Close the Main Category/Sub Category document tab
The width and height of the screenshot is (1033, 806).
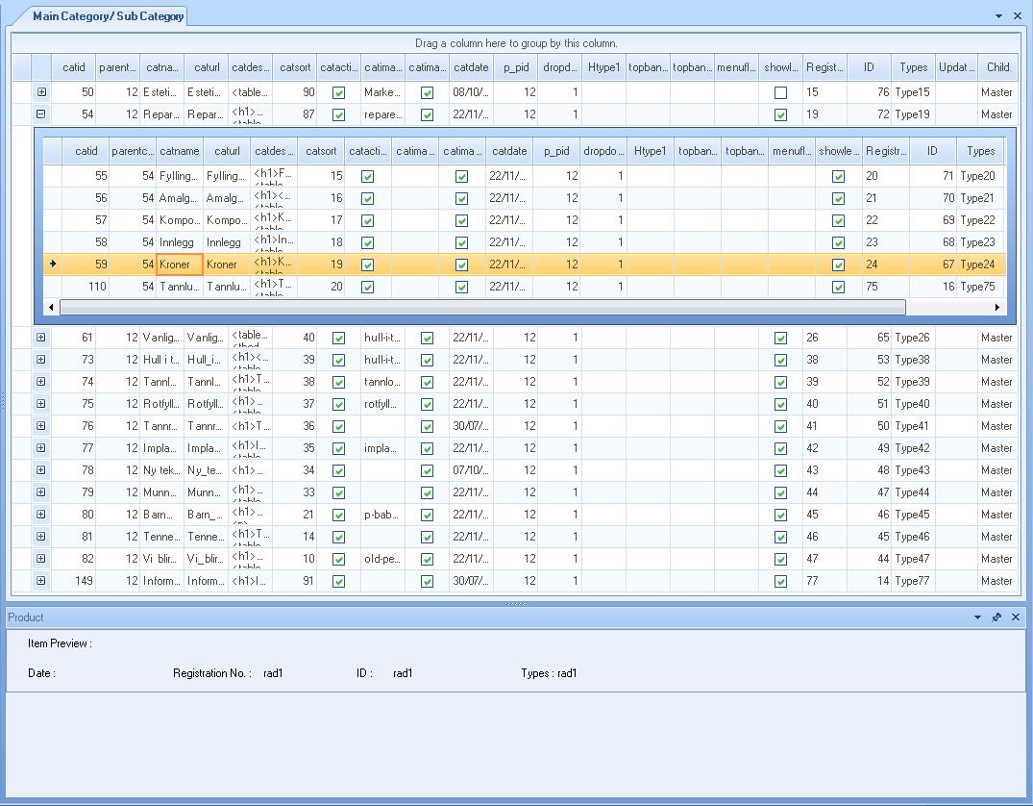[x=1018, y=15]
